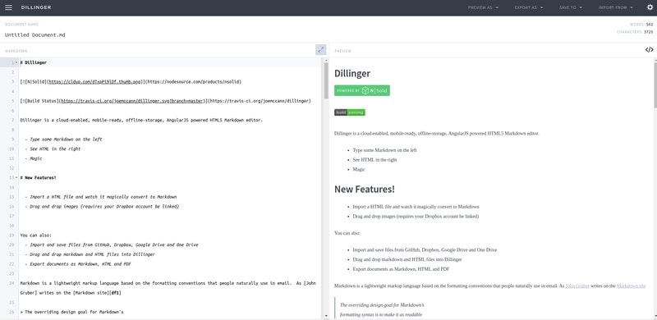The width and height of the screenshot is (657, 320).
Task: Open the Markdown site link in preview
Action: point(631,286)
